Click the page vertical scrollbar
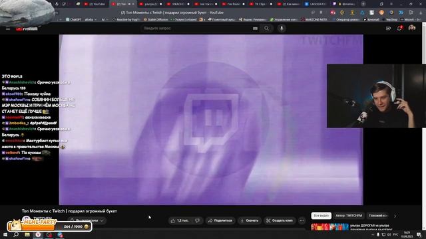 point(424,126)
